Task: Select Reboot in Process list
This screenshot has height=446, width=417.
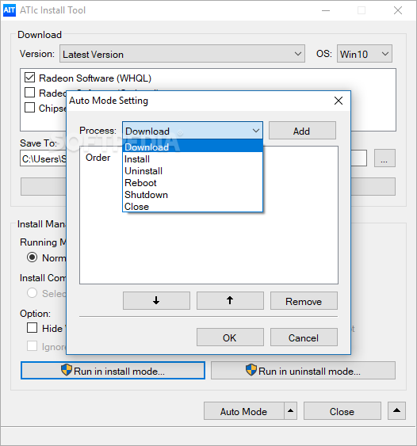Action: pyautogui.click(x=193, y=183)
